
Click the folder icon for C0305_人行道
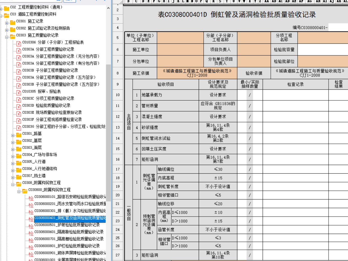(x=19, y=162)
